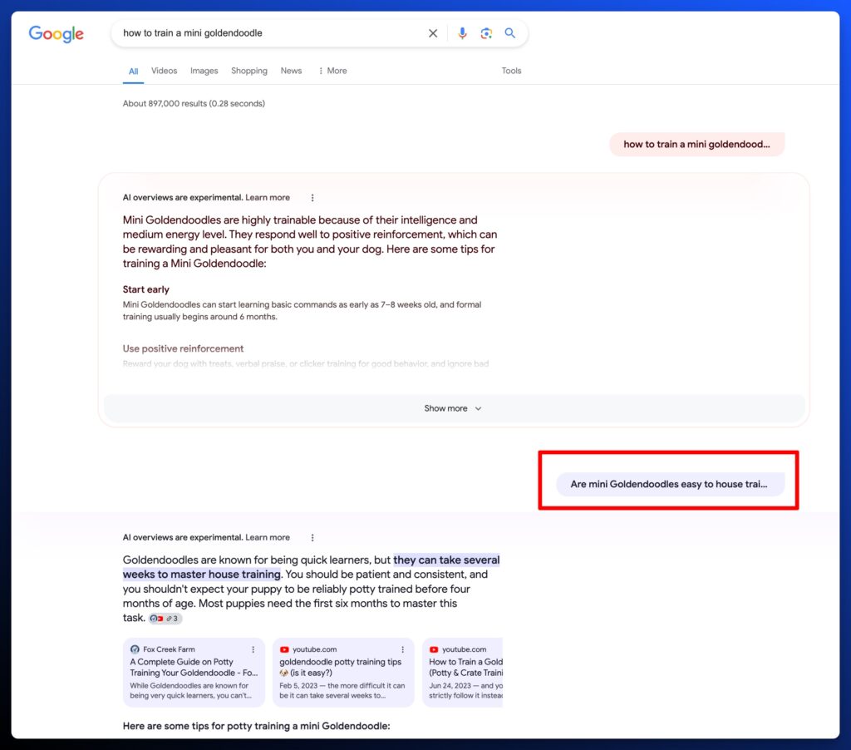Open options for the goldendoodle potty training tips card

pos(403,649)
